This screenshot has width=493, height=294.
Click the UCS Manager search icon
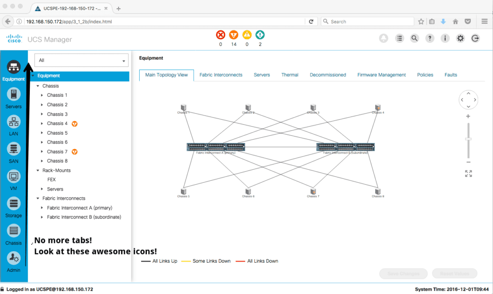415,38
